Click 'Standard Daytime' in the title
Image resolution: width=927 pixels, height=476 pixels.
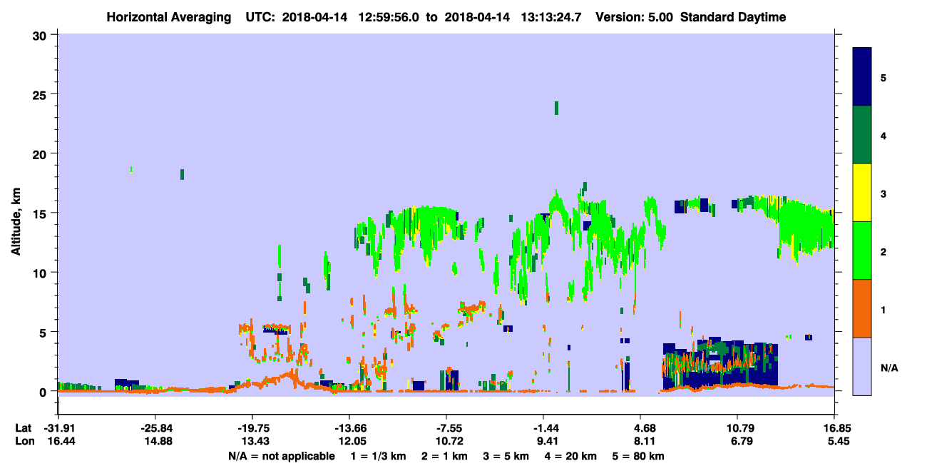[x=733, y=17]
